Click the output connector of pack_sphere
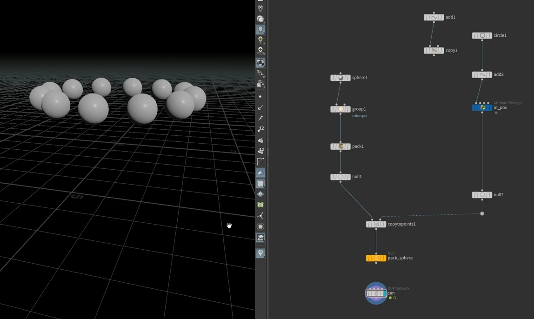This screenshot has height=319, width=534. point(376,263)
